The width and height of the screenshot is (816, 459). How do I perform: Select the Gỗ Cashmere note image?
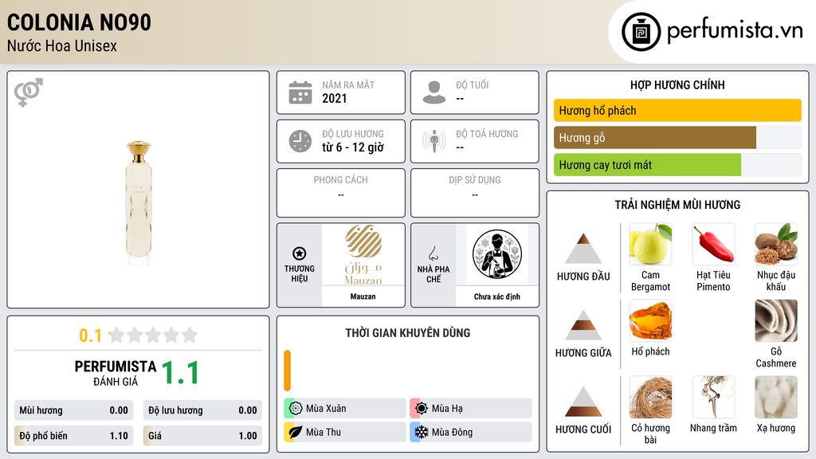[x=776, y=320]
